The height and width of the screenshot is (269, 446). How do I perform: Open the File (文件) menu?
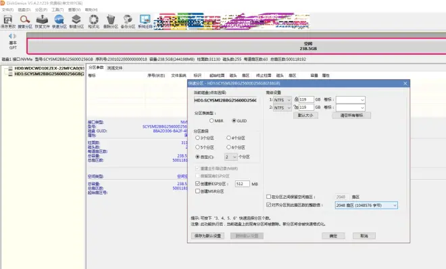point(7,9)
